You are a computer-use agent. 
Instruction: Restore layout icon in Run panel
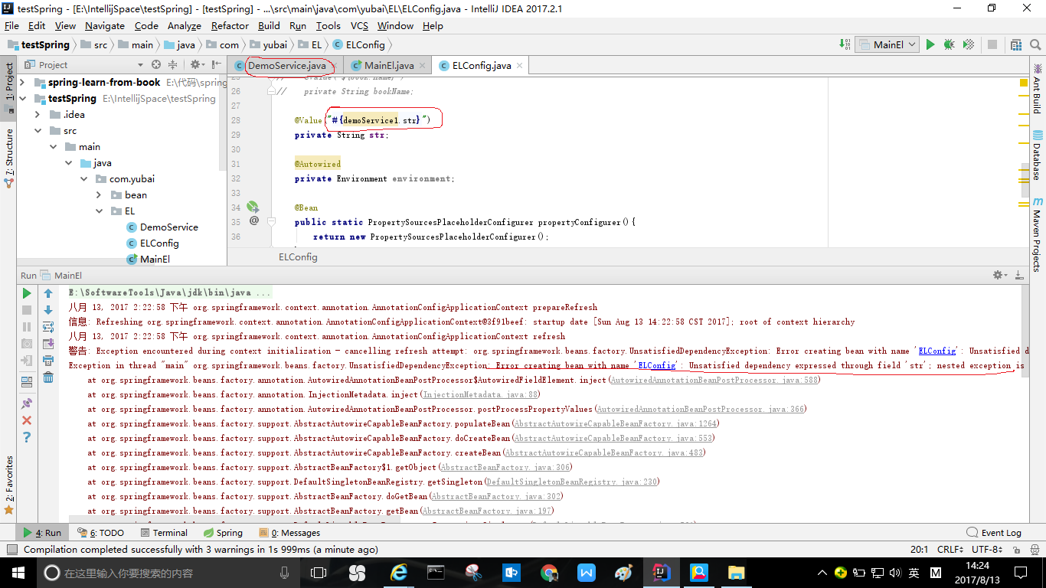27,381
